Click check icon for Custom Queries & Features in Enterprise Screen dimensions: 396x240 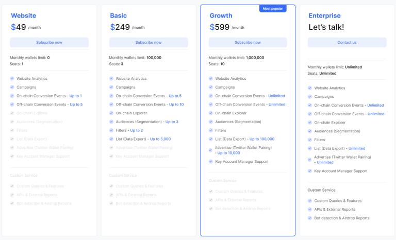(310, 201)
